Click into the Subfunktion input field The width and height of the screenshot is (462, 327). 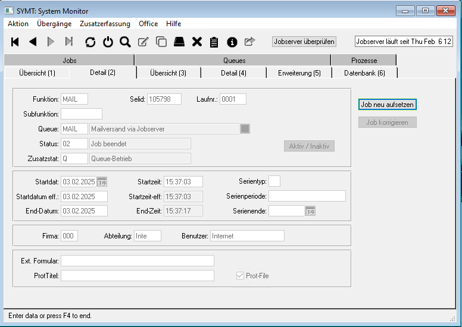pos(82,114)
